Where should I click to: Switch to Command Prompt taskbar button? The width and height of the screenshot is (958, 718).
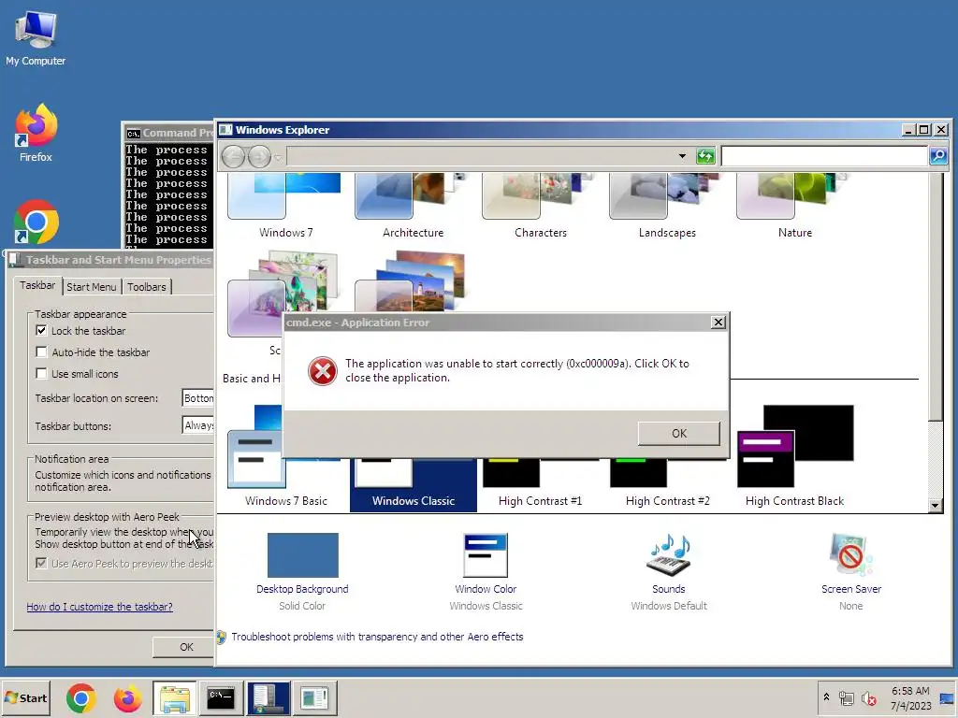[221, 697]
